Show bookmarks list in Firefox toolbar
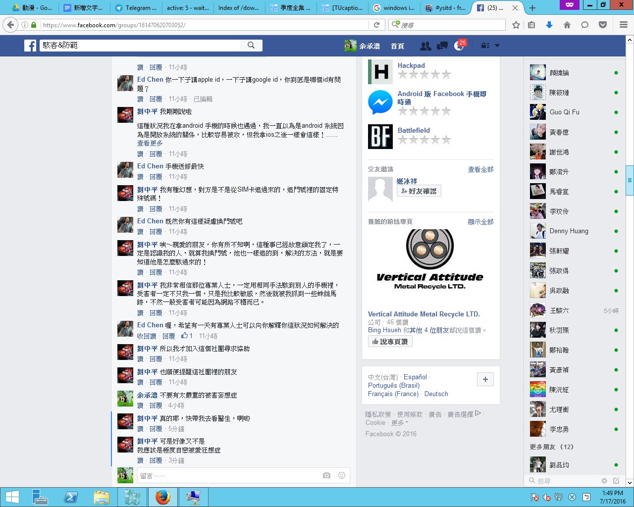The height and width of the screenshot is (507, 634). pos(531,25)
